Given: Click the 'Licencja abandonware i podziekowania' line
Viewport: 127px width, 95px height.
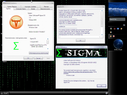Looking at the screenshot, I should click(71, 20).
